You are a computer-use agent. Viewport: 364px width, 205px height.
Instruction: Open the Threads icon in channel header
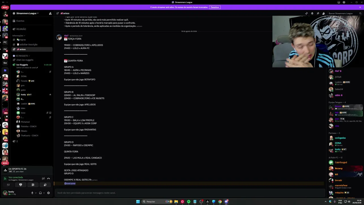[307, 13]
